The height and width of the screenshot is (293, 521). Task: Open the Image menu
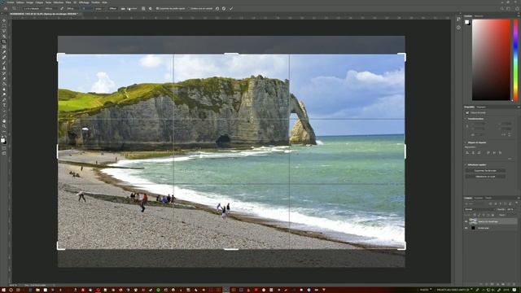tap(29, 2)
